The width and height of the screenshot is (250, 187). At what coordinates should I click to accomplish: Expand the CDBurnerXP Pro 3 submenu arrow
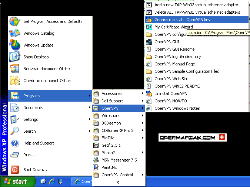[142, 130]
